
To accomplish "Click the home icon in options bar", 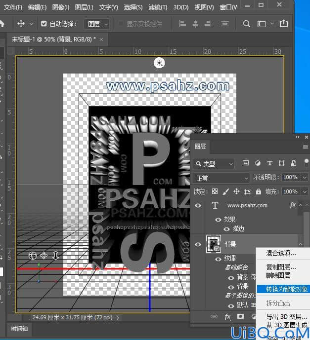I will click(2, 23).
